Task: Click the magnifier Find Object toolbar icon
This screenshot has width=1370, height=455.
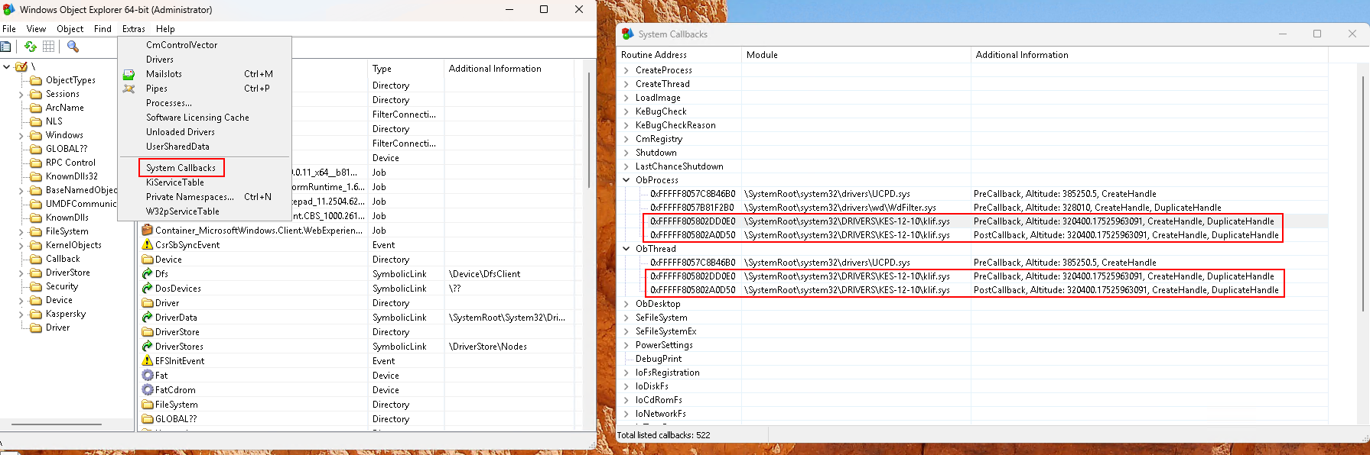Action: point(73,47)
